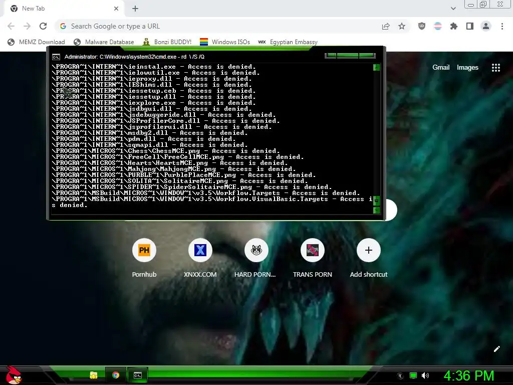Show hidden tray icons arrow
The height and width of the screenshot is (385, 513).
(400, 375)
